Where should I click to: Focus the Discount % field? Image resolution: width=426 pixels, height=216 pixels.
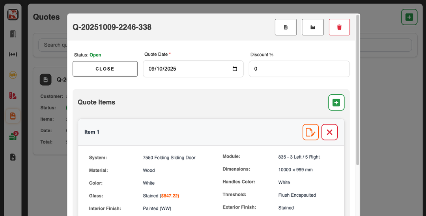(x=299, y=69)
